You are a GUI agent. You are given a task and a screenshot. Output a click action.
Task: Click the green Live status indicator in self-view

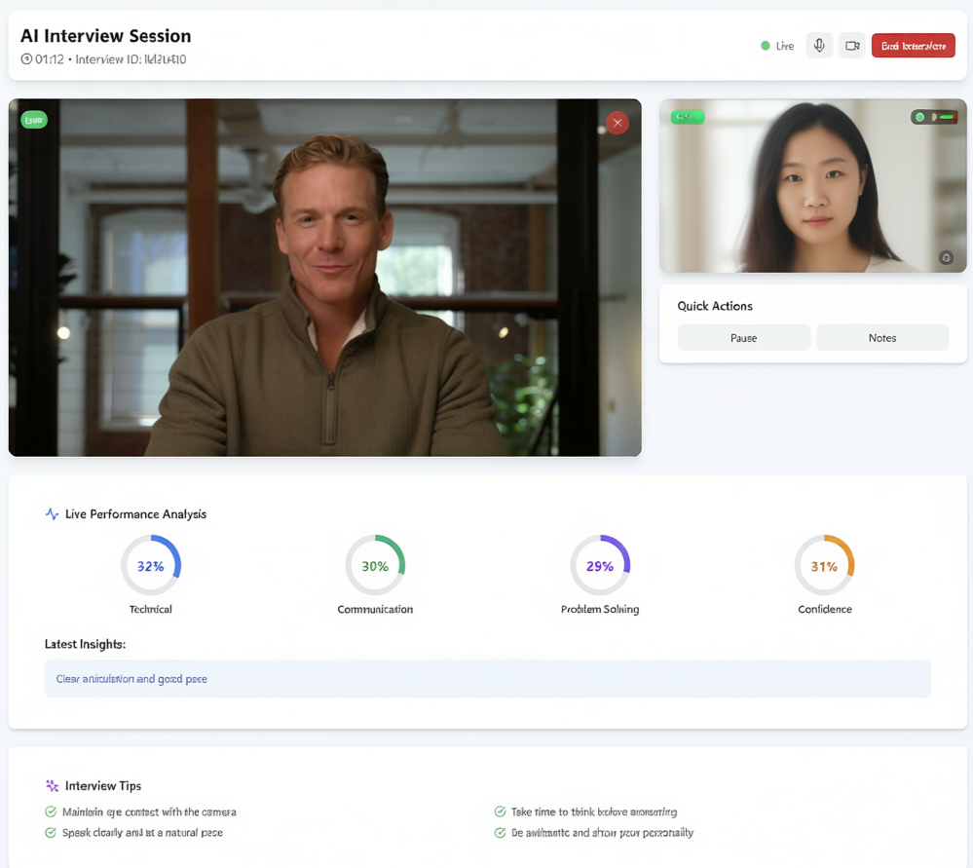pos(919,116)
